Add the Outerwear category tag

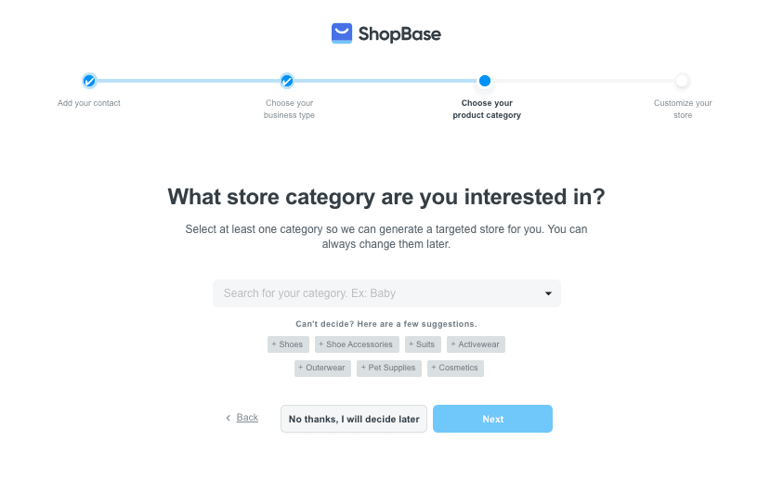pos(322,368)
